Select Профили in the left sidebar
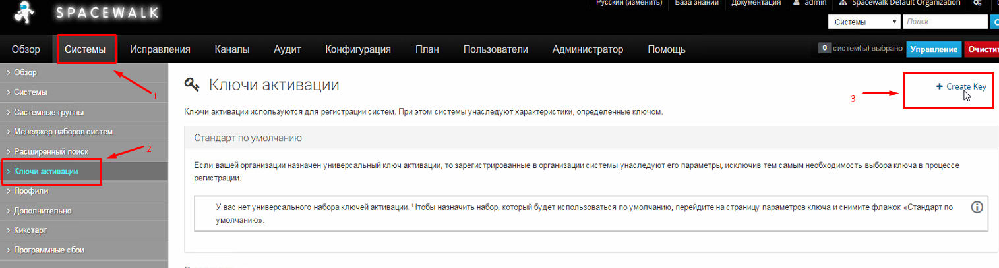999x268 pixels. click(31, 191)
